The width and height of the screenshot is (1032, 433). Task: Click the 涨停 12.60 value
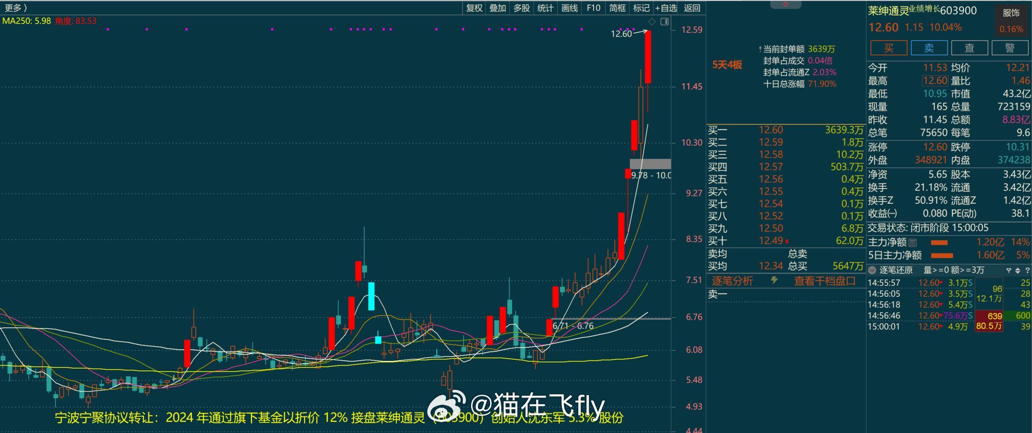935,147
